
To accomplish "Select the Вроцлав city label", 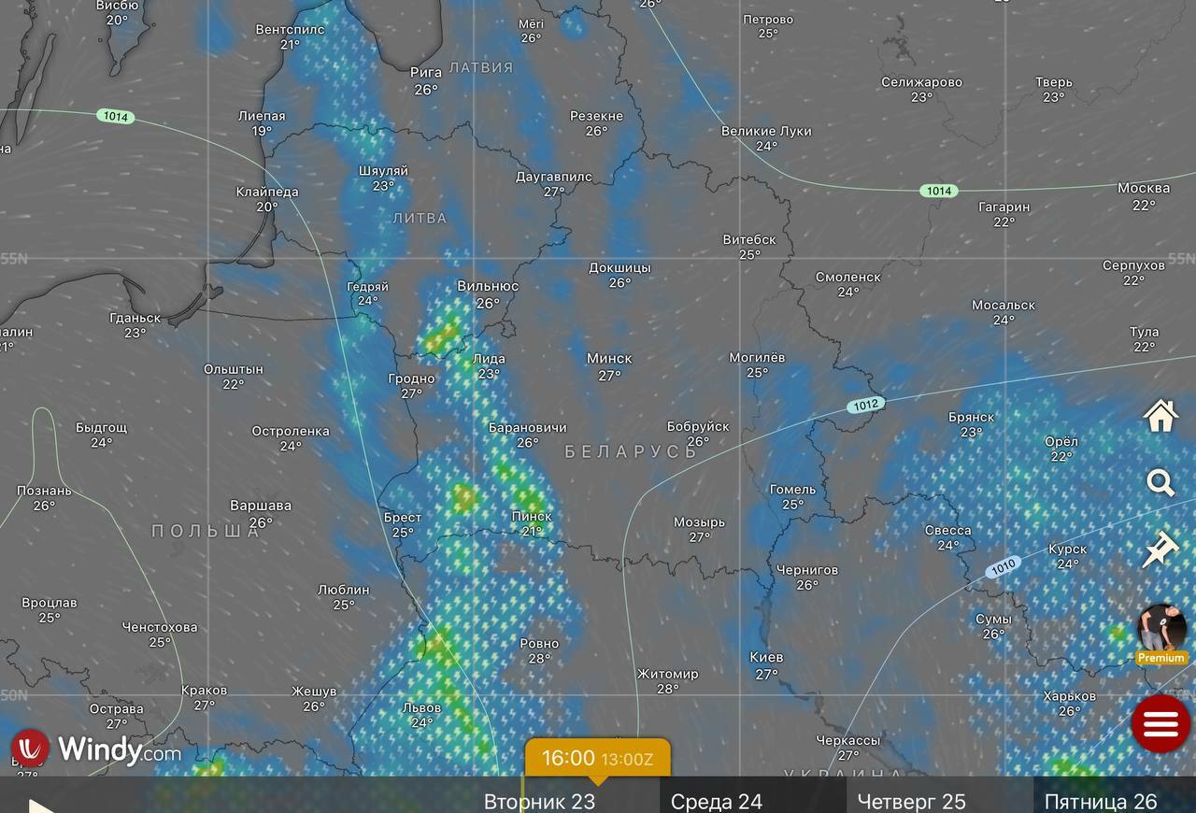I will click(x=50, y=603).
